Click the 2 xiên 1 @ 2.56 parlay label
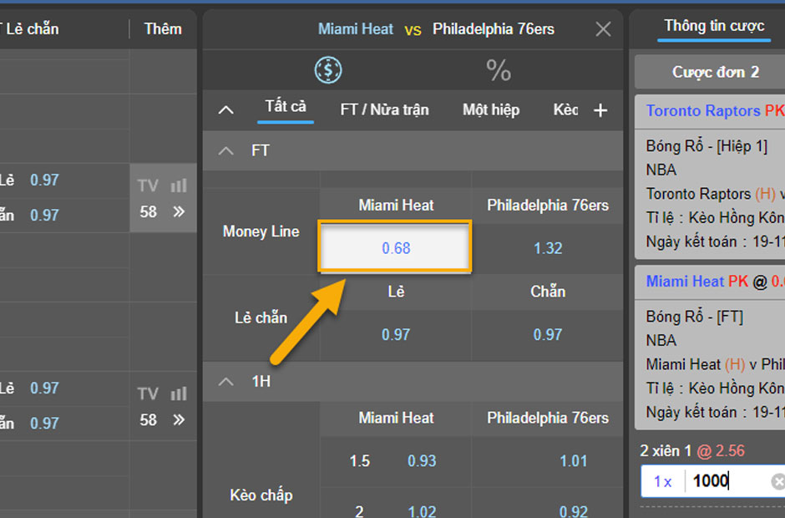The width and height of the screenshot is (785, 518). click(x=691, y=451)
